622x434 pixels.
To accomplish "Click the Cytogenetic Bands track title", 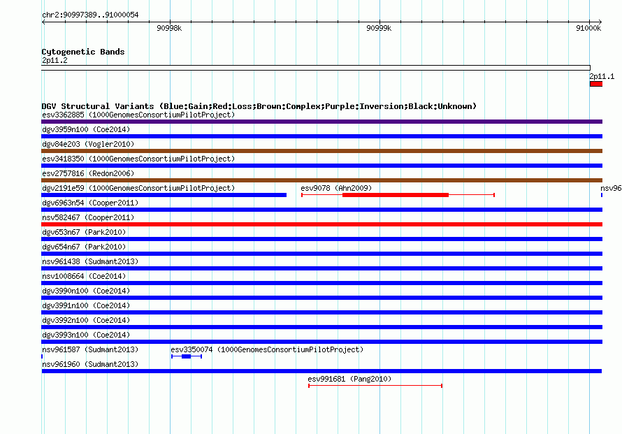I will pyautogui.click(x=83, y=52).
